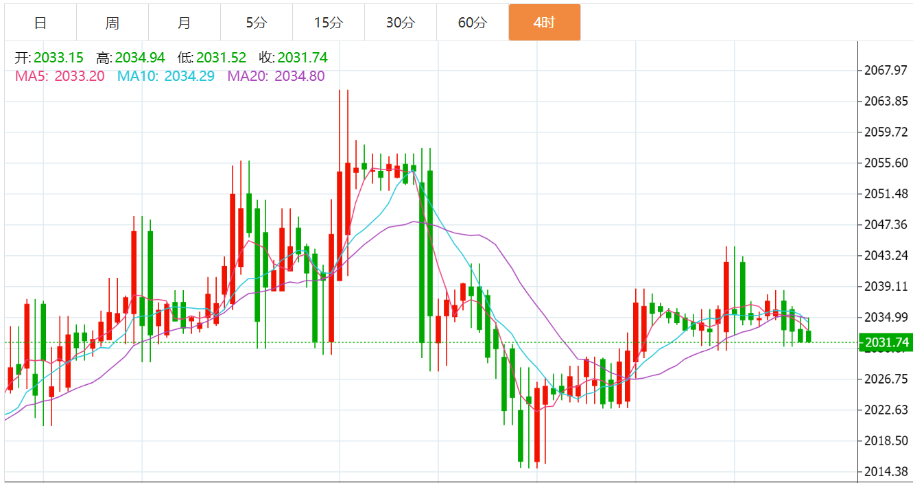Viewport: 913px width, 483px height.
Task: Select the highlighted 4时 timeframe tab
Action: tap(545, 23)
